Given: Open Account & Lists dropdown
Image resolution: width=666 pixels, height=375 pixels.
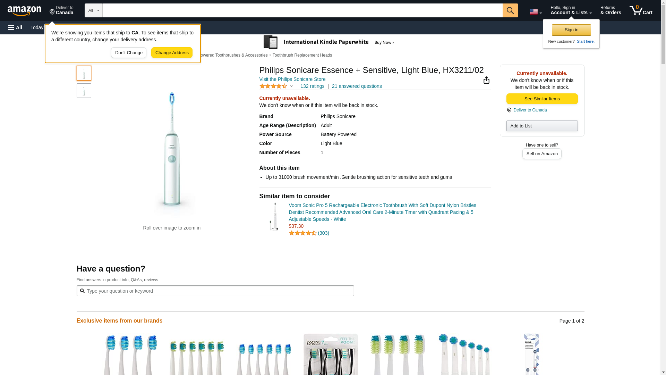Looking at the screenshot, I should 571,10.
